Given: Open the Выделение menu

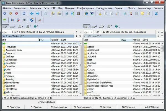Looking at the screenshot, I should pos(20,8).
